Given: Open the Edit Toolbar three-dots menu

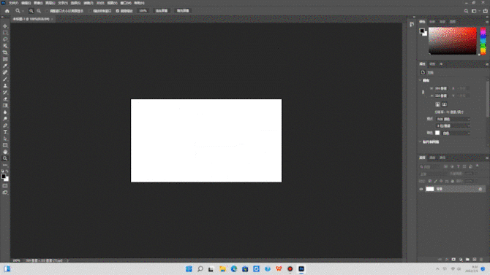Looking at the screenshot, I should click(5, 165).
